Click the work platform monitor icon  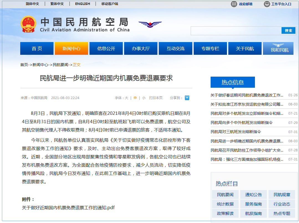[267, 4]
